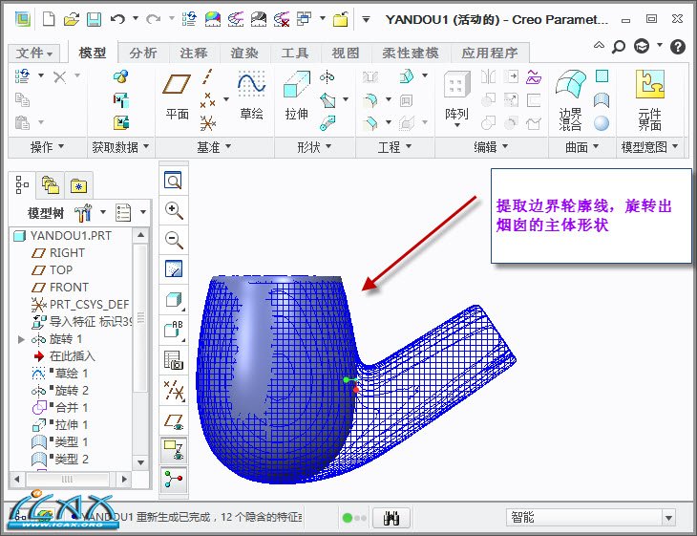This screenshot has width=697, height=536.
Task: Click the TOP datum plane entry
Action: pyautogui.click(x=61, y=270)
